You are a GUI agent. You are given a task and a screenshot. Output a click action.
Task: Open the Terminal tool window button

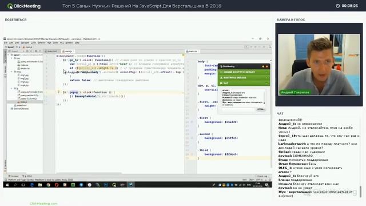pyautogui.click(x=14, y=176)
